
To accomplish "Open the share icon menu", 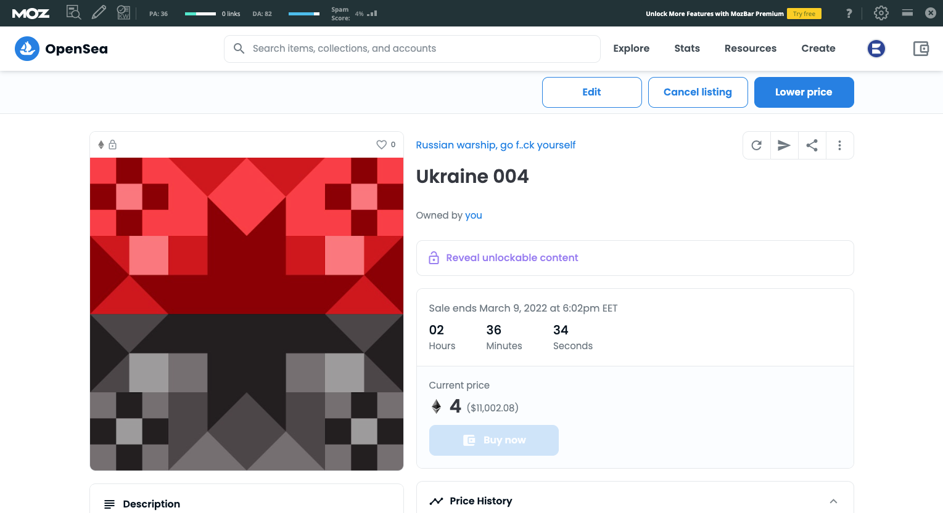I will pyautogui.click(x=812, y=145).
